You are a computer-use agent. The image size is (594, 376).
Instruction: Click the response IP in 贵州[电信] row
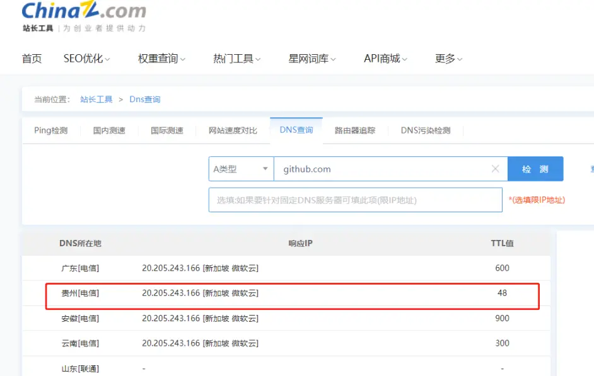[201, 293]
